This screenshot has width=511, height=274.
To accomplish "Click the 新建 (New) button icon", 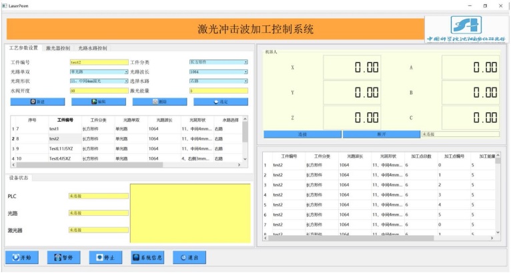I will coord(34,102).
